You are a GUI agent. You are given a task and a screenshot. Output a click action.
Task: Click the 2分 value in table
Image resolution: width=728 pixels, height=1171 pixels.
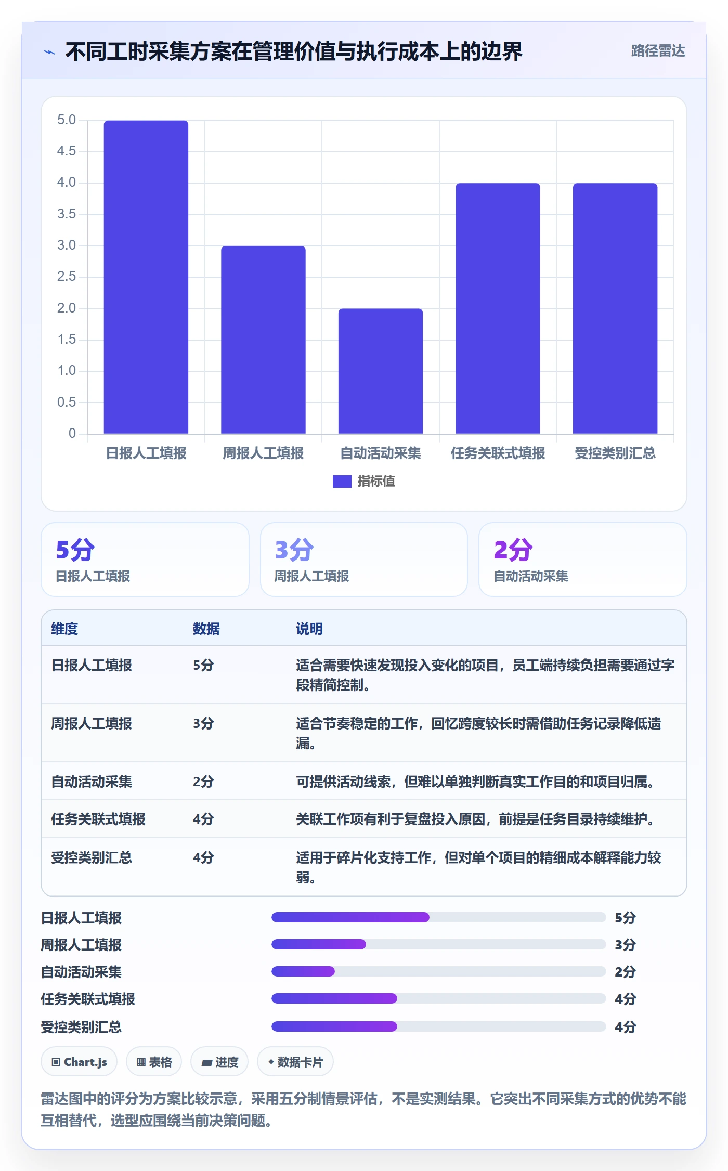pos(203,782)
